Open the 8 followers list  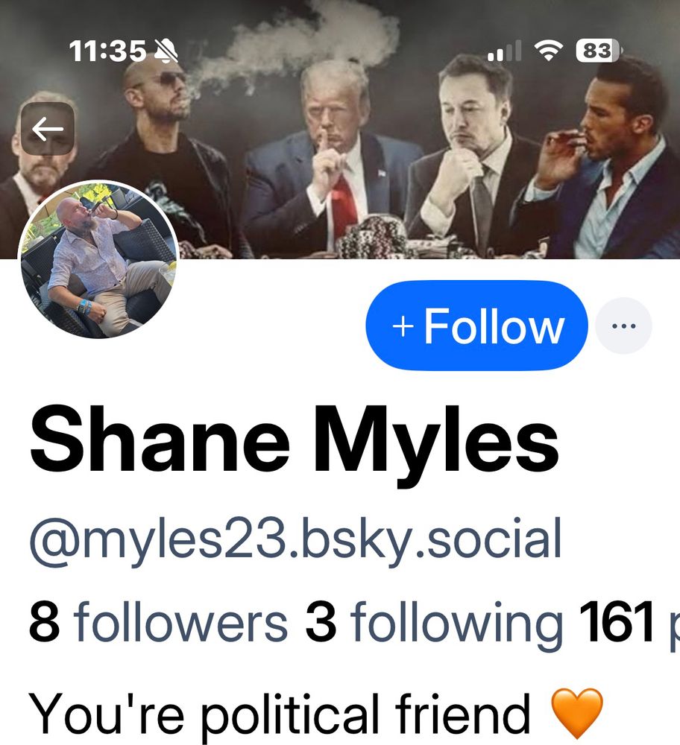(x=158, y=621)
